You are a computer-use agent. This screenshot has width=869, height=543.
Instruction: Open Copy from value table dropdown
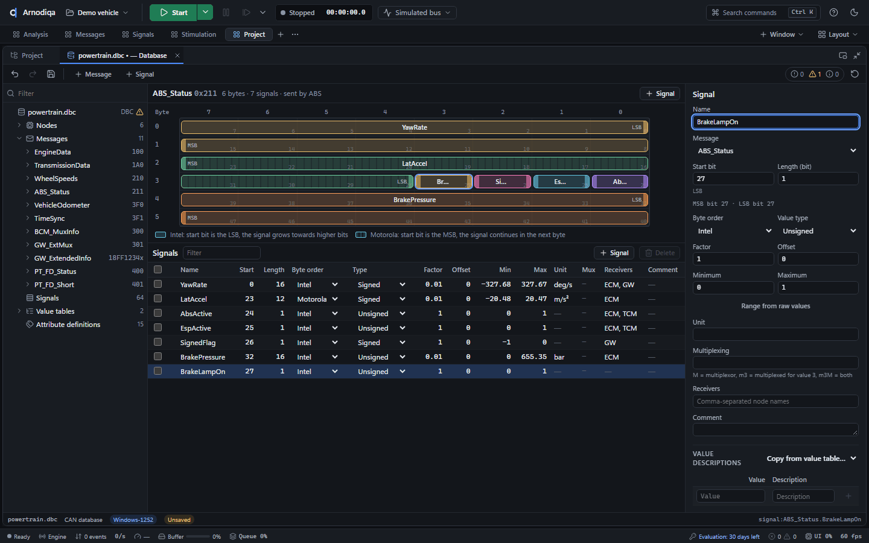click(812, 459)
